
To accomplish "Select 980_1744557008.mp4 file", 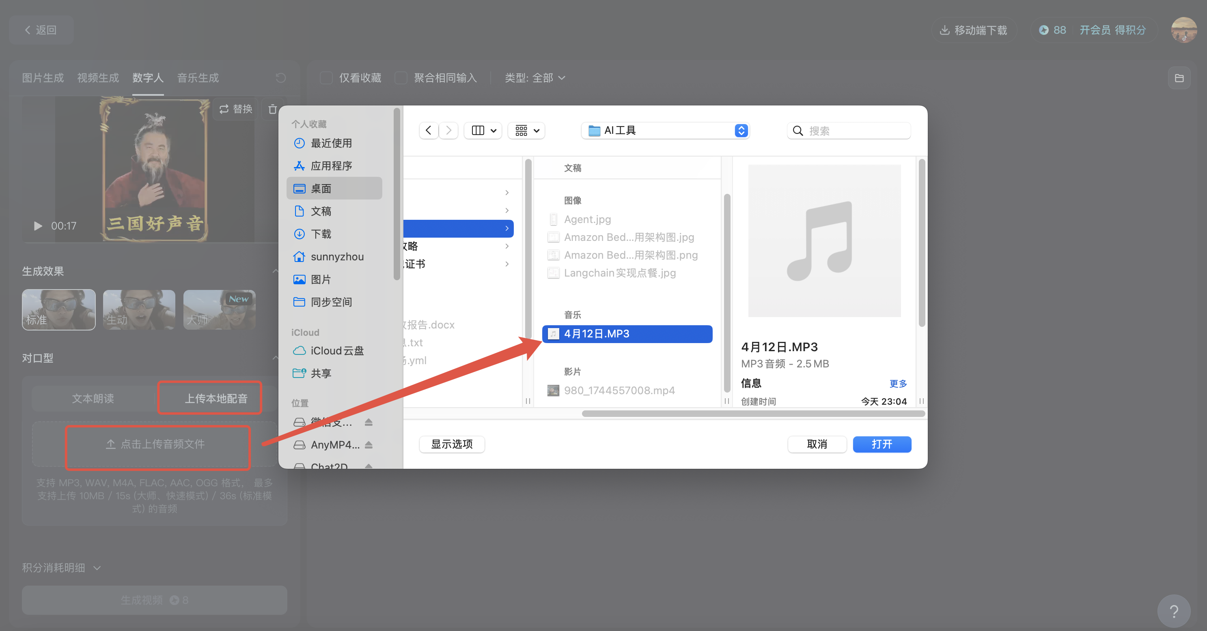I will pos(627,391).
